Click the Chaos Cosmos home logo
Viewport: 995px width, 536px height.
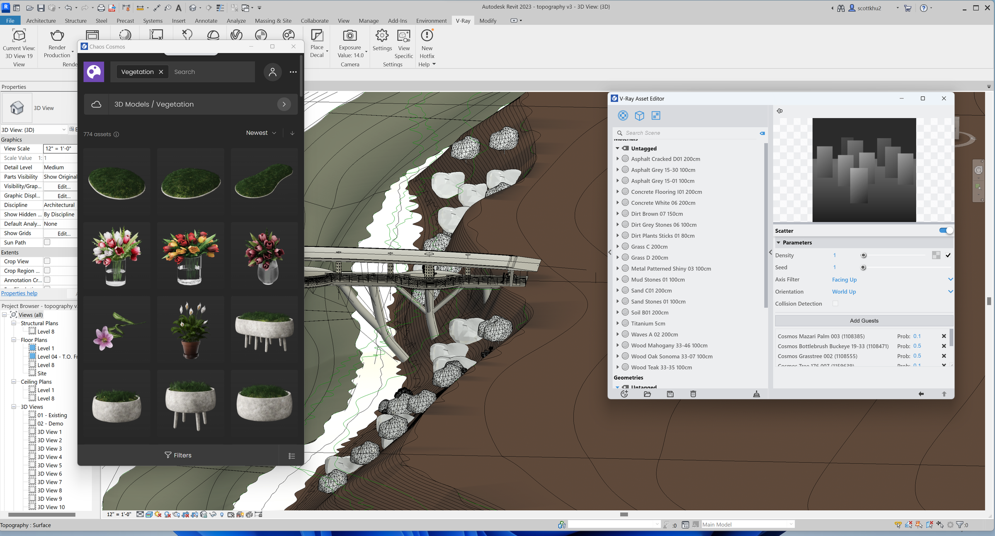(x=94, y=72)
